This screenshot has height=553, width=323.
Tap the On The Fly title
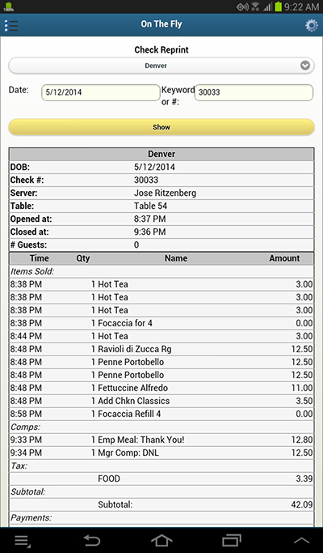pyautogui.click(x=161, y=24)
